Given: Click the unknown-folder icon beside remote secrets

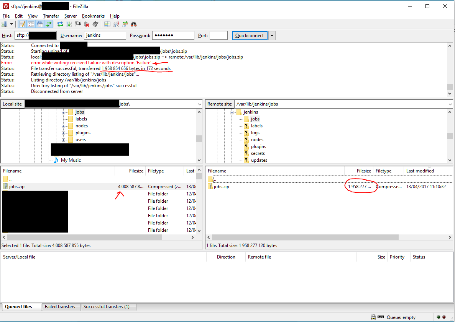Looking at the screenshot, I should coord(246,153).
